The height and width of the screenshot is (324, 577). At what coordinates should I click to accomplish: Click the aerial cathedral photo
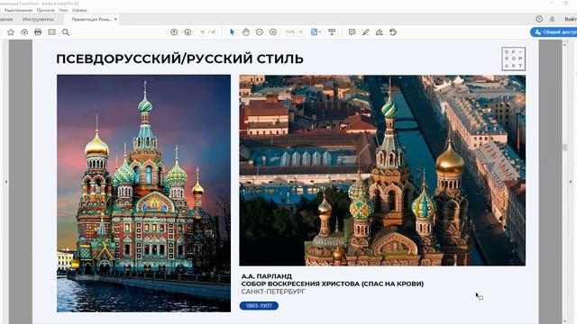pyautogui.click(x=382, y=170)
